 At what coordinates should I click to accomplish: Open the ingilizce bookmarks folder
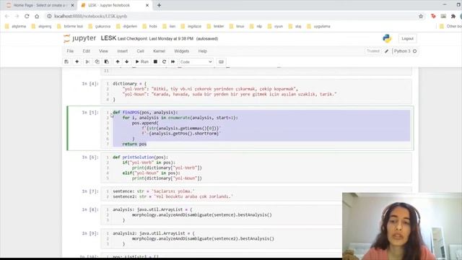191,26
